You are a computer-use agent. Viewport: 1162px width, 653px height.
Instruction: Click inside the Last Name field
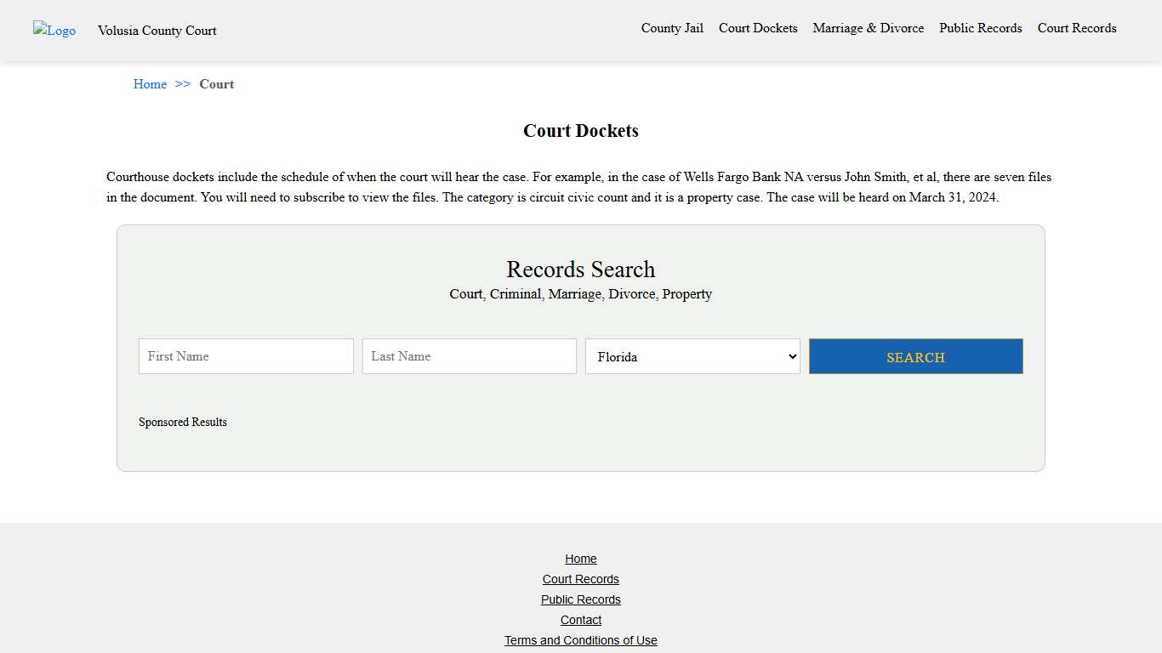click(x=469, y=356)
